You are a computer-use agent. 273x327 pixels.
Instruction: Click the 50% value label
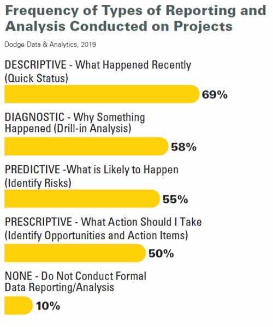(161, 253)
